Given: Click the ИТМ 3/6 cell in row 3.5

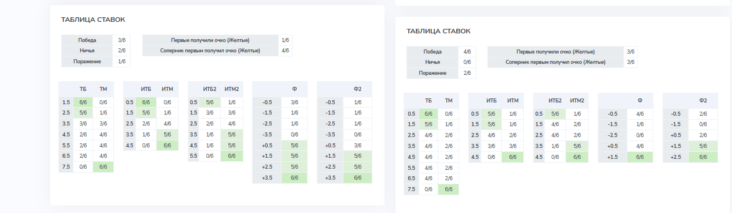Looking at the screenshot, I should 512,146.
